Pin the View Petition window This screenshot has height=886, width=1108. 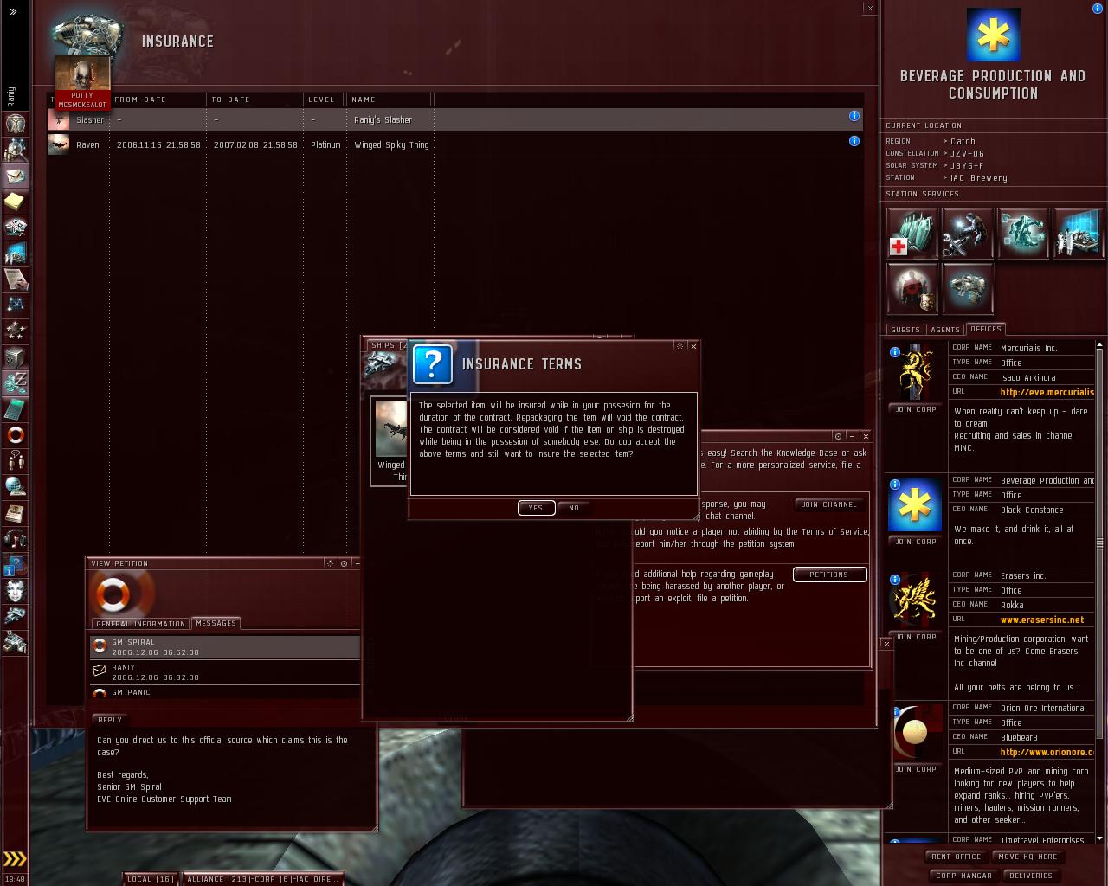(330, 563)
